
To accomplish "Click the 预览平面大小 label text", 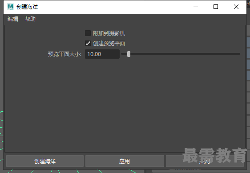I will pyautogui.click(x=65, y=54).
